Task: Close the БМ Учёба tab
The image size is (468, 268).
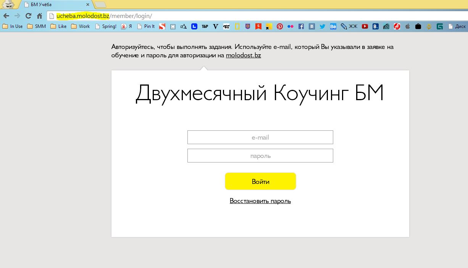Action: (x=88, y=5)
